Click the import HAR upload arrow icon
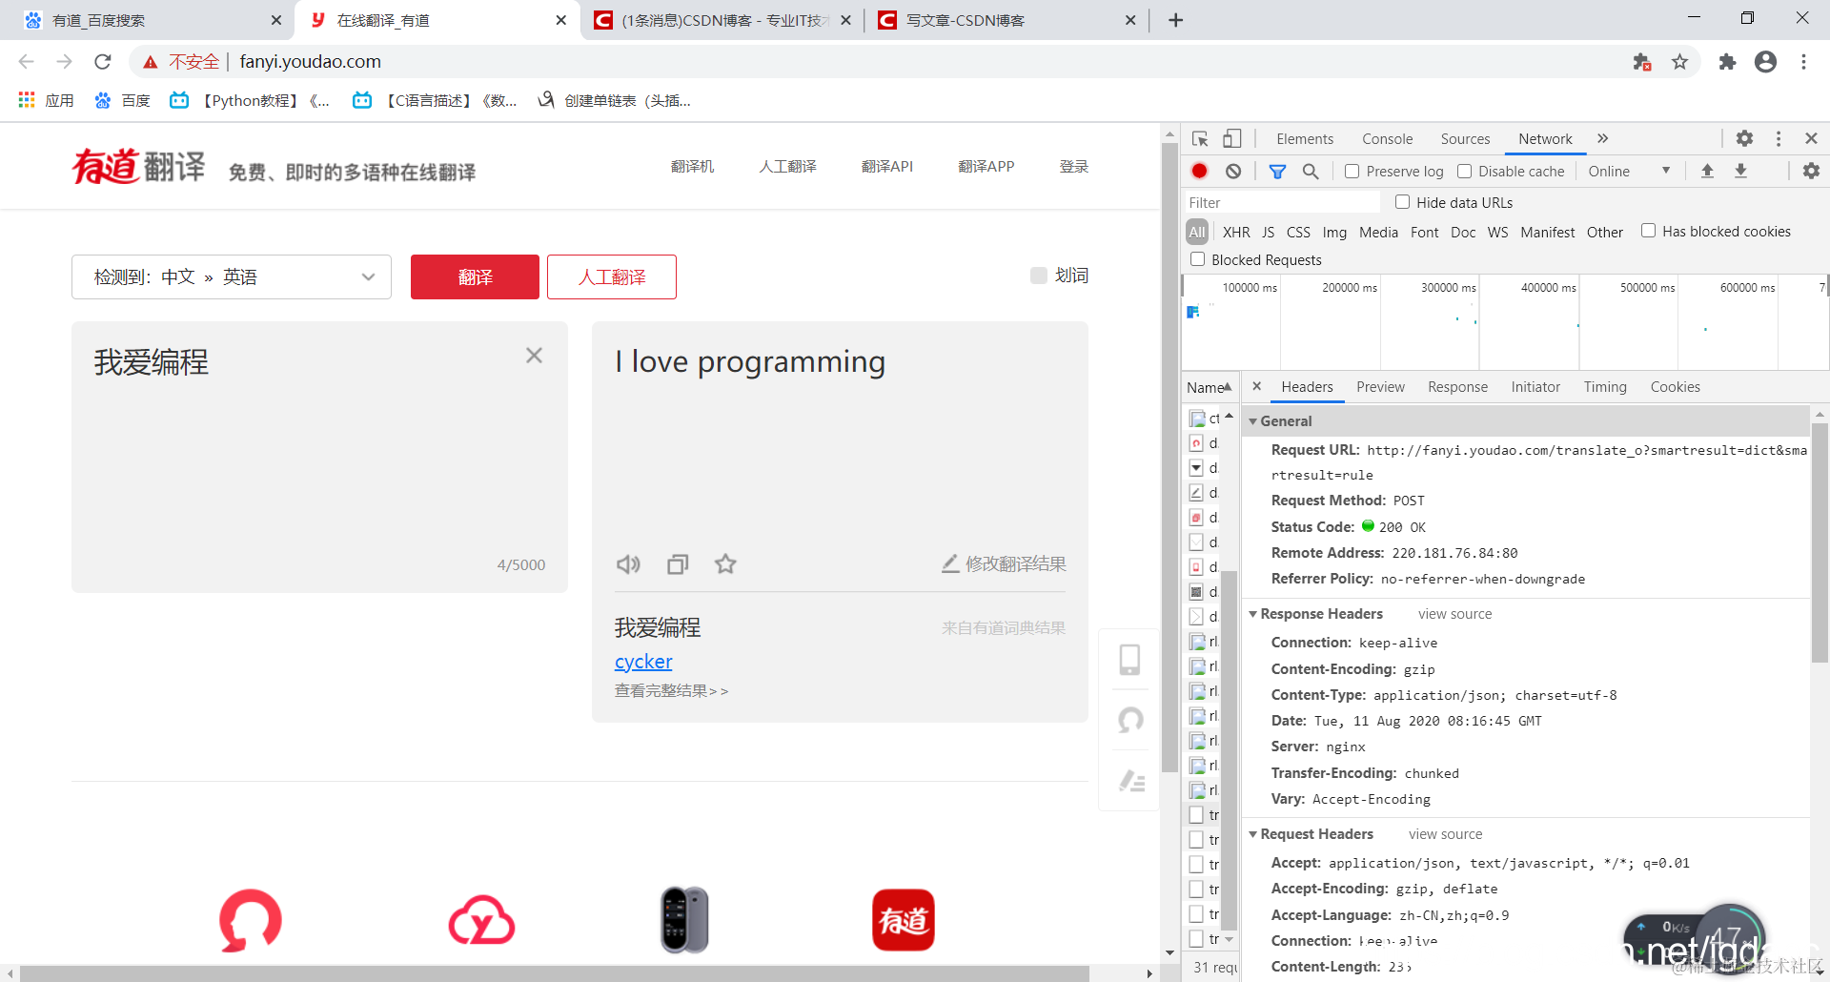This screenshot has height=982, width=1830. (1707, 172)
